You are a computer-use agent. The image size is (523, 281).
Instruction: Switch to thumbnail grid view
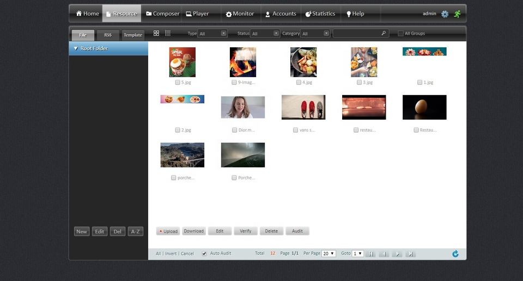tap(156, 33)
